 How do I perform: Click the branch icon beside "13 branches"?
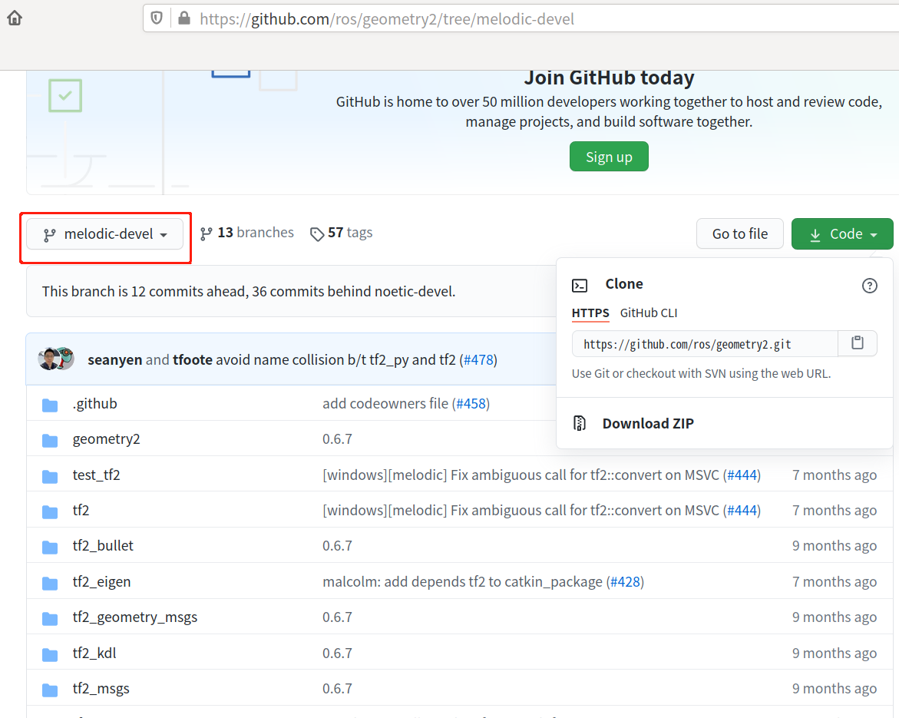tap(206, 233)
